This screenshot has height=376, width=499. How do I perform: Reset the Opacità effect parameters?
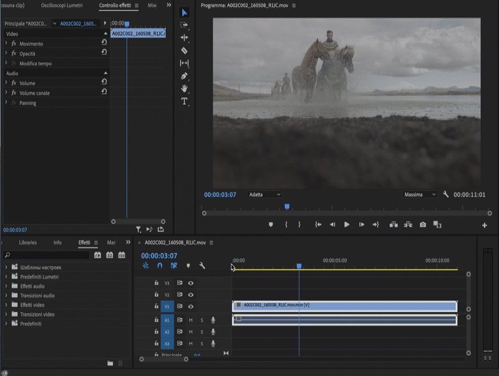[x=104, y=53]
